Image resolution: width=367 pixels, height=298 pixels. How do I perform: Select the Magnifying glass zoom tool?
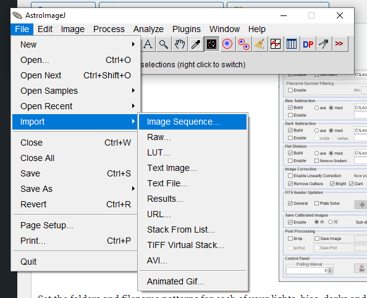(x=164, y=44)
